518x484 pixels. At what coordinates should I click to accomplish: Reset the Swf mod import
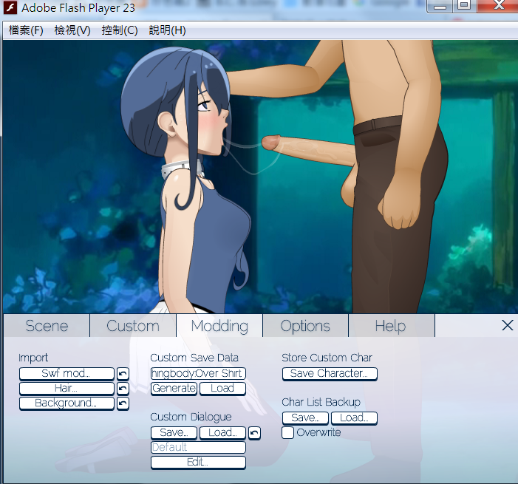(x=123, y=374)
